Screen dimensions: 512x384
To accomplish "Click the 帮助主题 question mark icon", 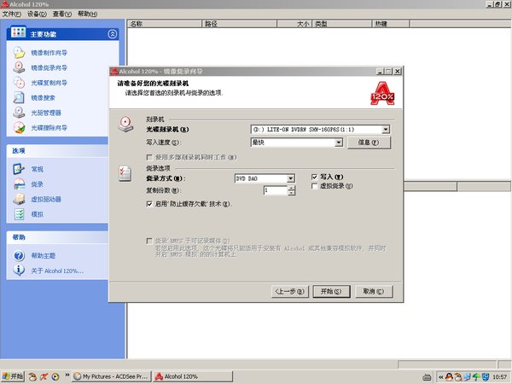I will point(19,256).
